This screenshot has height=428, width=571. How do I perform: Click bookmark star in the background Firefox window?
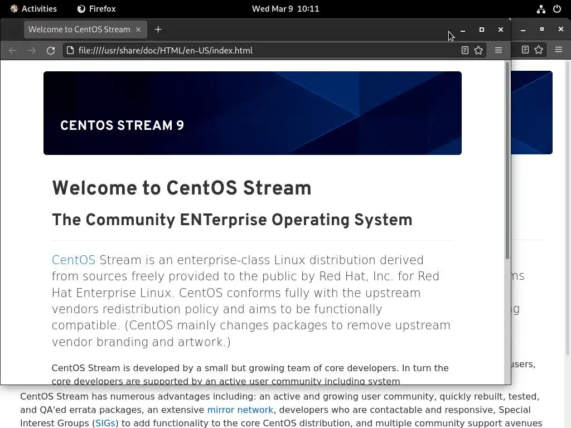[539, 50]
